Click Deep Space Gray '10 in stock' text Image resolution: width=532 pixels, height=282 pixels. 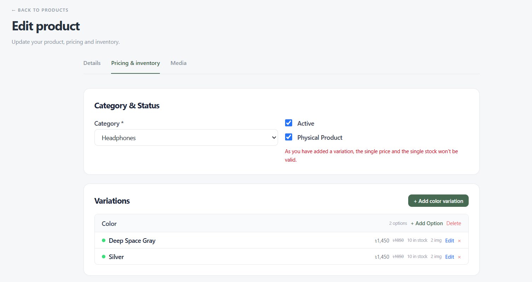[417, 240]
